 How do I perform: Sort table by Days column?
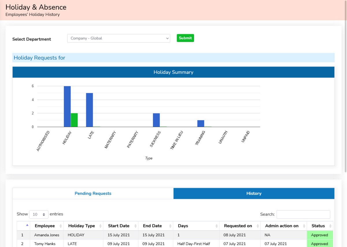click(196, 226)
